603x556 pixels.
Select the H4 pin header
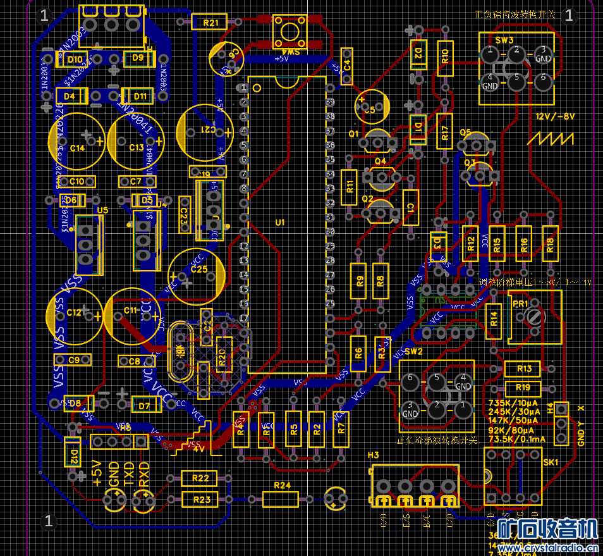pyautogui.click(x=561, y=424)
